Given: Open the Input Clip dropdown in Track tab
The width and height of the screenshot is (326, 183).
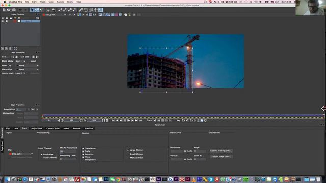Looking at the screenshot, I should click(x=20, y=154).
